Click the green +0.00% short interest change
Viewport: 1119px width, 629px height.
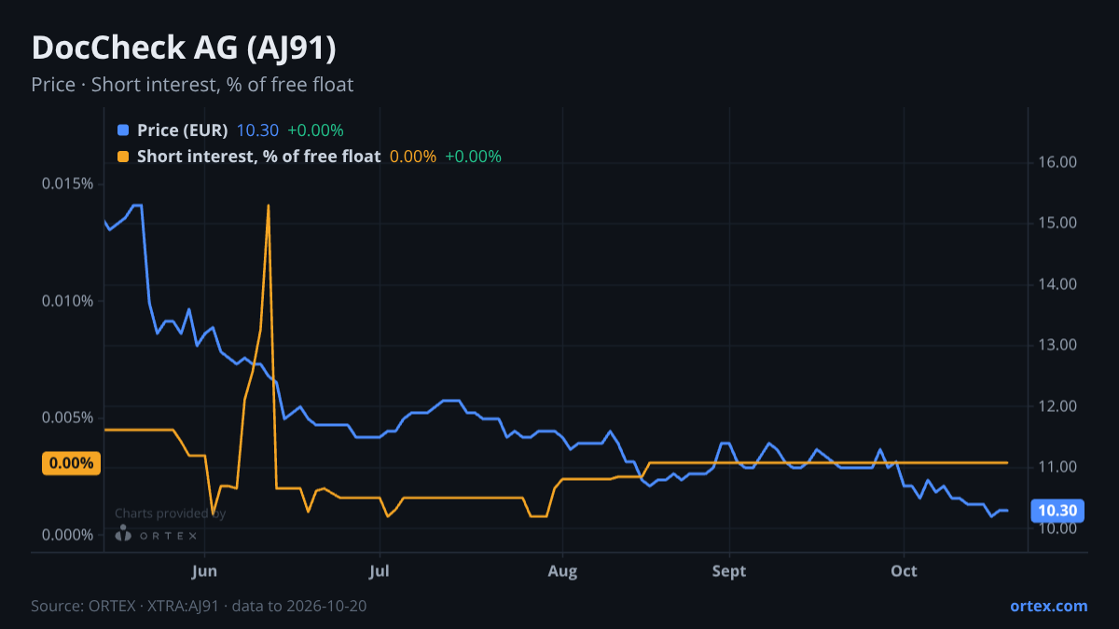coord(473,157)
